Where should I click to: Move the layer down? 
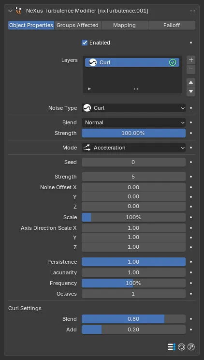point(191,91)
